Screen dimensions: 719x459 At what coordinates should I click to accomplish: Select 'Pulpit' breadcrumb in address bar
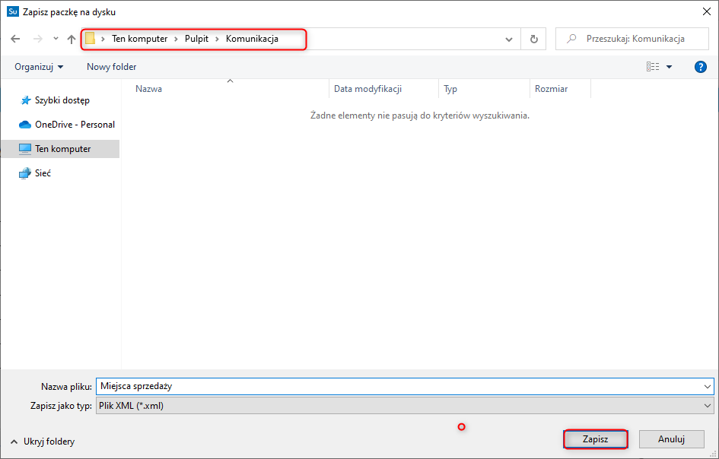[x=197, y=39]
